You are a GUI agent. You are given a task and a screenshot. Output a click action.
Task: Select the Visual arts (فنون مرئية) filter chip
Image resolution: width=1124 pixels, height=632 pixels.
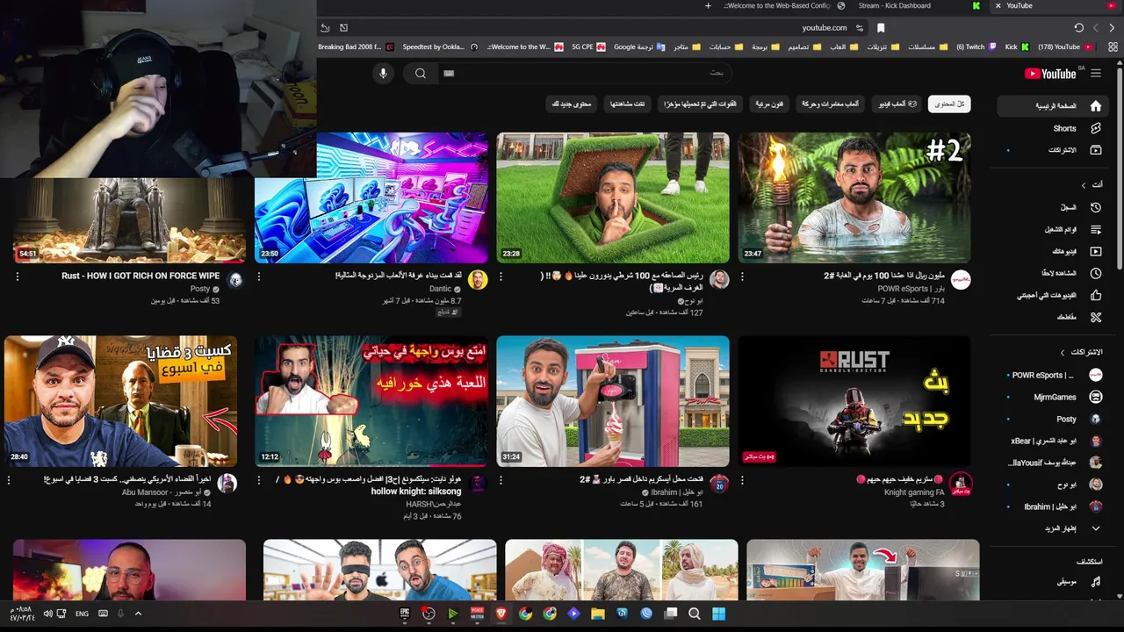769,104
